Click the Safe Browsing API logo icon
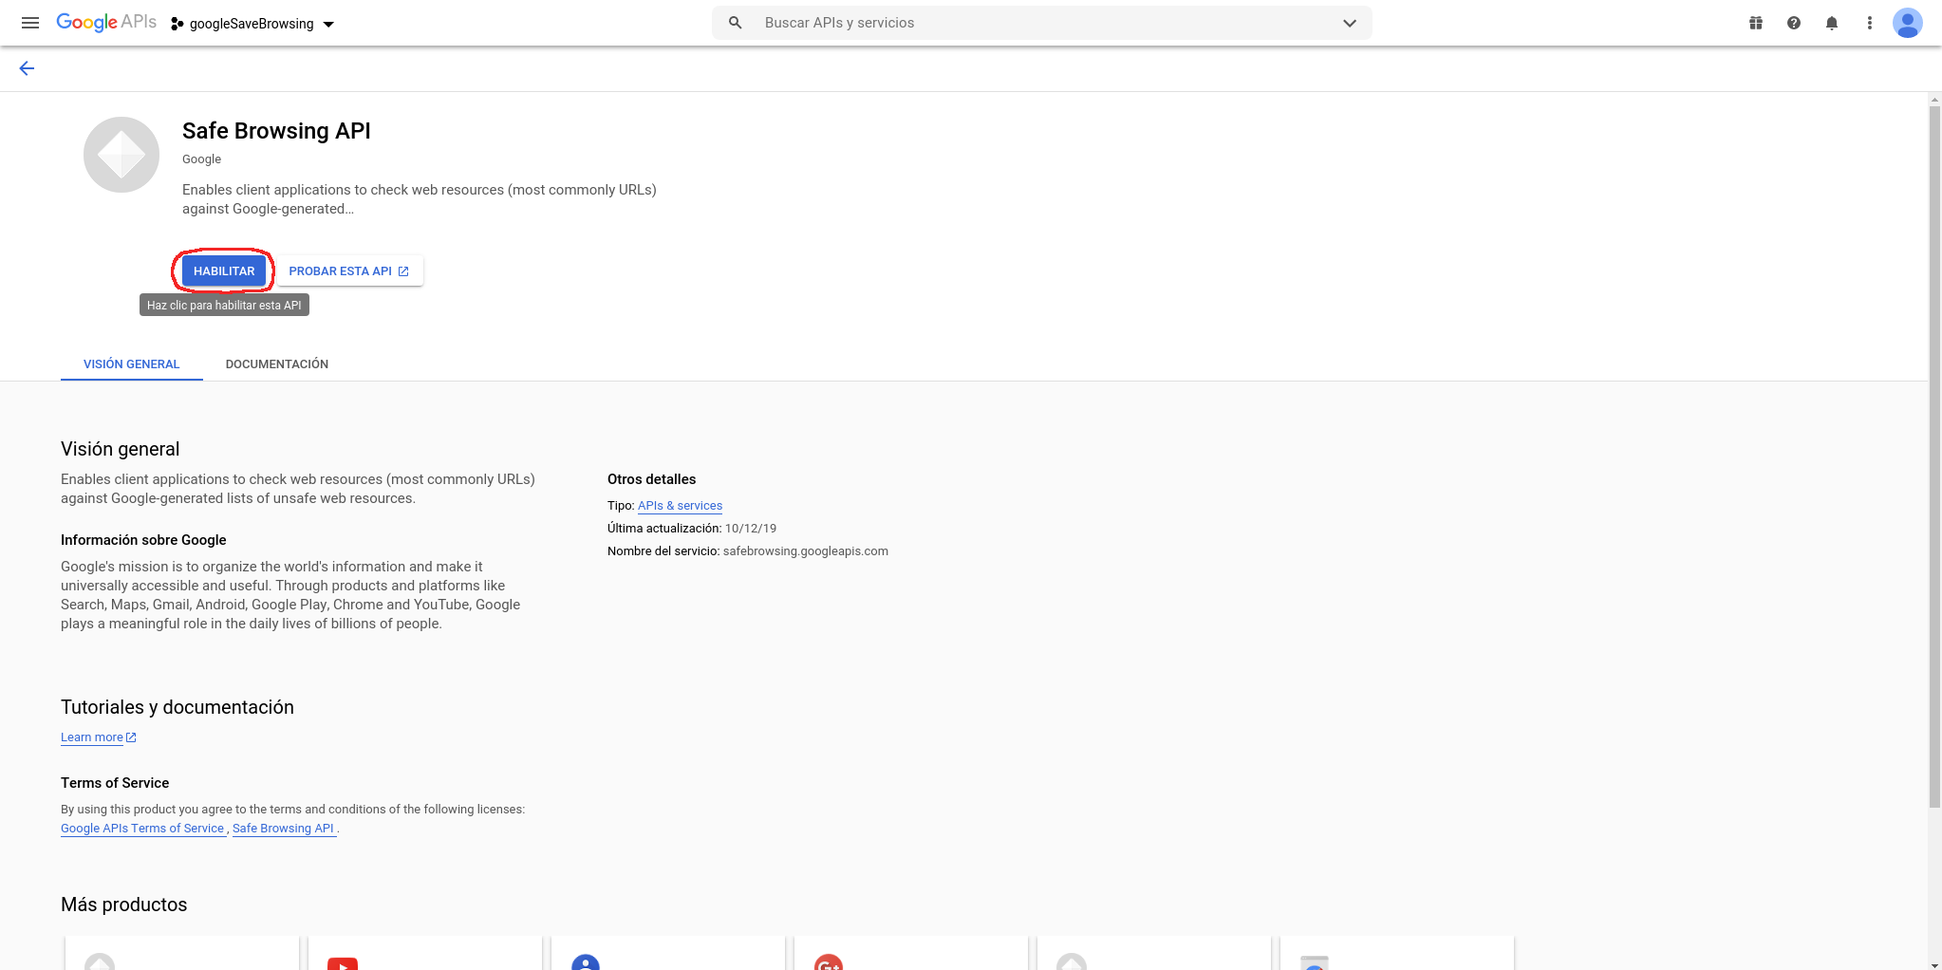The width and height of the screenshot is (1942, 970). [x=121, y=155]
